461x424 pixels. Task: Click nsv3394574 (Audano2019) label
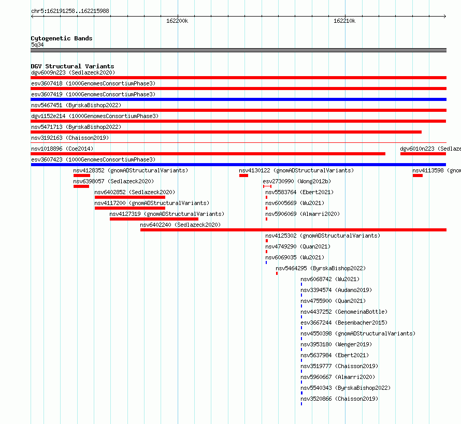point(336,290)
